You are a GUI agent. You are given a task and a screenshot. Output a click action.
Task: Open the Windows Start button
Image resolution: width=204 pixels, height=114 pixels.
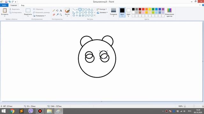click(4, 111)
